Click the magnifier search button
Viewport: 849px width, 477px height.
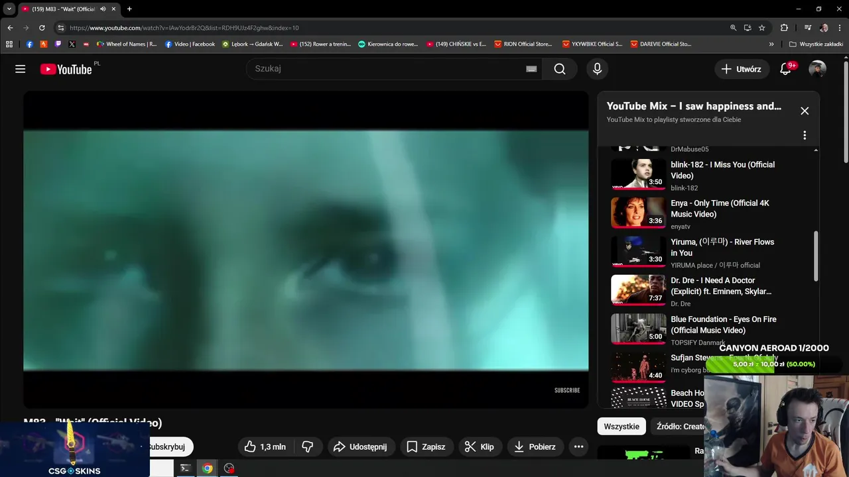[560, 69]
